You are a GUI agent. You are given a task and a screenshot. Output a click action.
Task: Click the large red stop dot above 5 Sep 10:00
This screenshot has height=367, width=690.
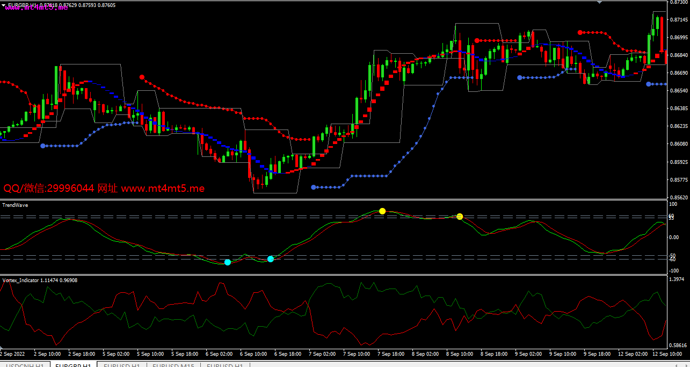tap(142, 77)
